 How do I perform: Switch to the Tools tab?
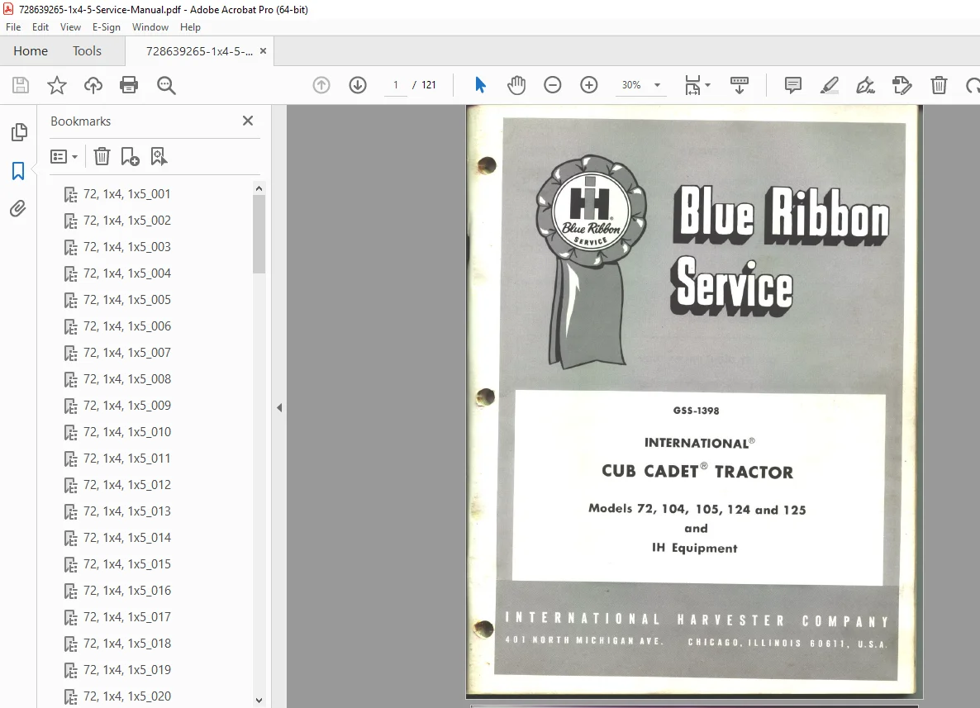[x=87, y=50]
